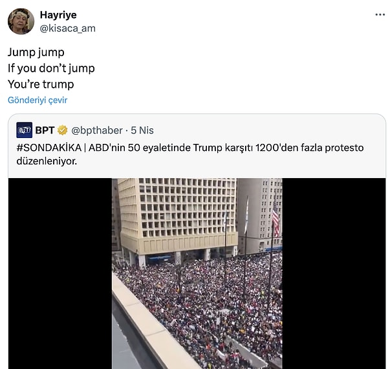The width and height of the screenshot is (388, 369).
Task: Click the 'If you don't jump' line
Action: tap(51, 68)
